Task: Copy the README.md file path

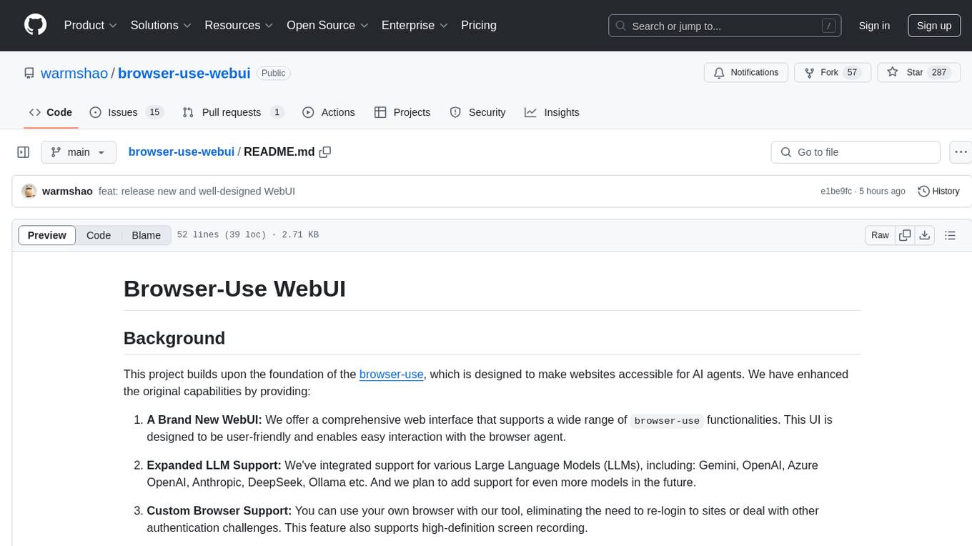Action: (x=325, y=152)
